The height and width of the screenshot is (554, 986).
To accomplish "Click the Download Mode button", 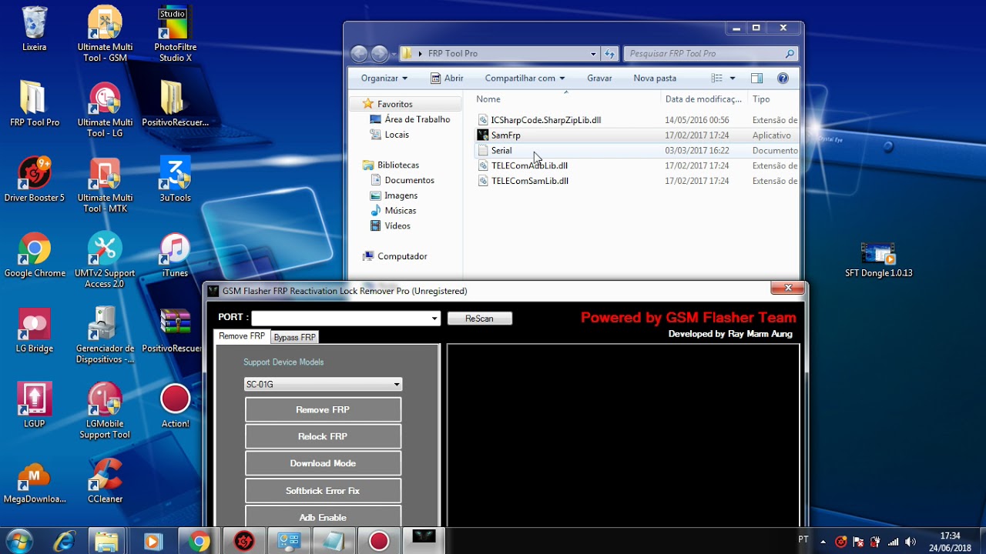I will pyautogui.click(x=323, y=463).
